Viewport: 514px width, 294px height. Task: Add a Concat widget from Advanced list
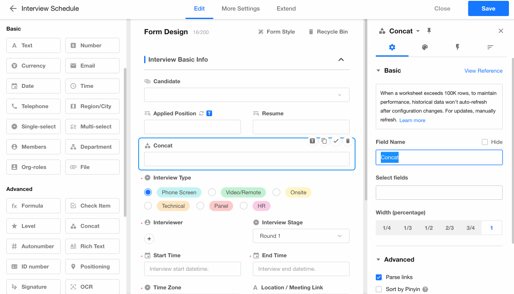click(93, 226)
